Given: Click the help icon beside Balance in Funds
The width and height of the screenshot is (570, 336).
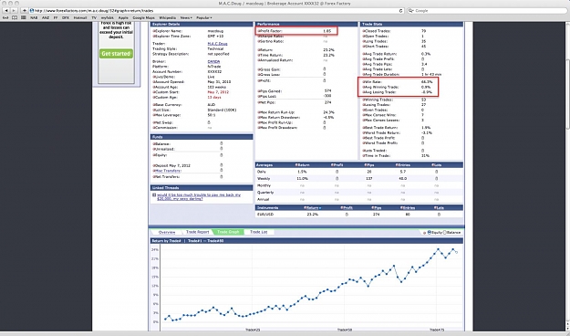Looking at the screenshot, I should coord(154,143).
